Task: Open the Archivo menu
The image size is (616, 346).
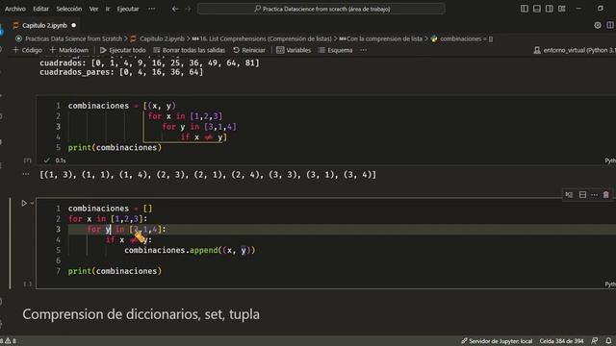Action: pos(15,9)
